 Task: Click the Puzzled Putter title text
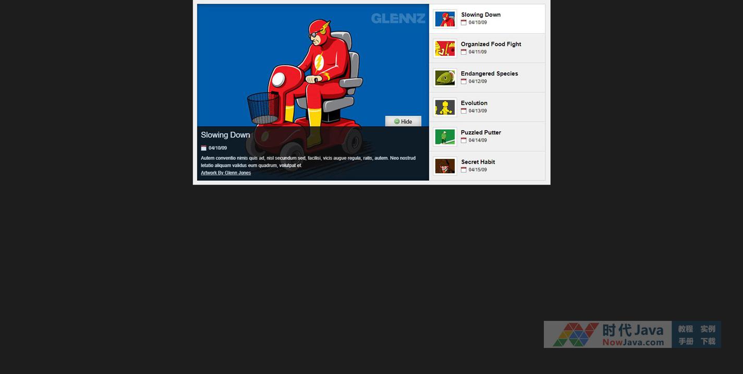pos(481,132)
